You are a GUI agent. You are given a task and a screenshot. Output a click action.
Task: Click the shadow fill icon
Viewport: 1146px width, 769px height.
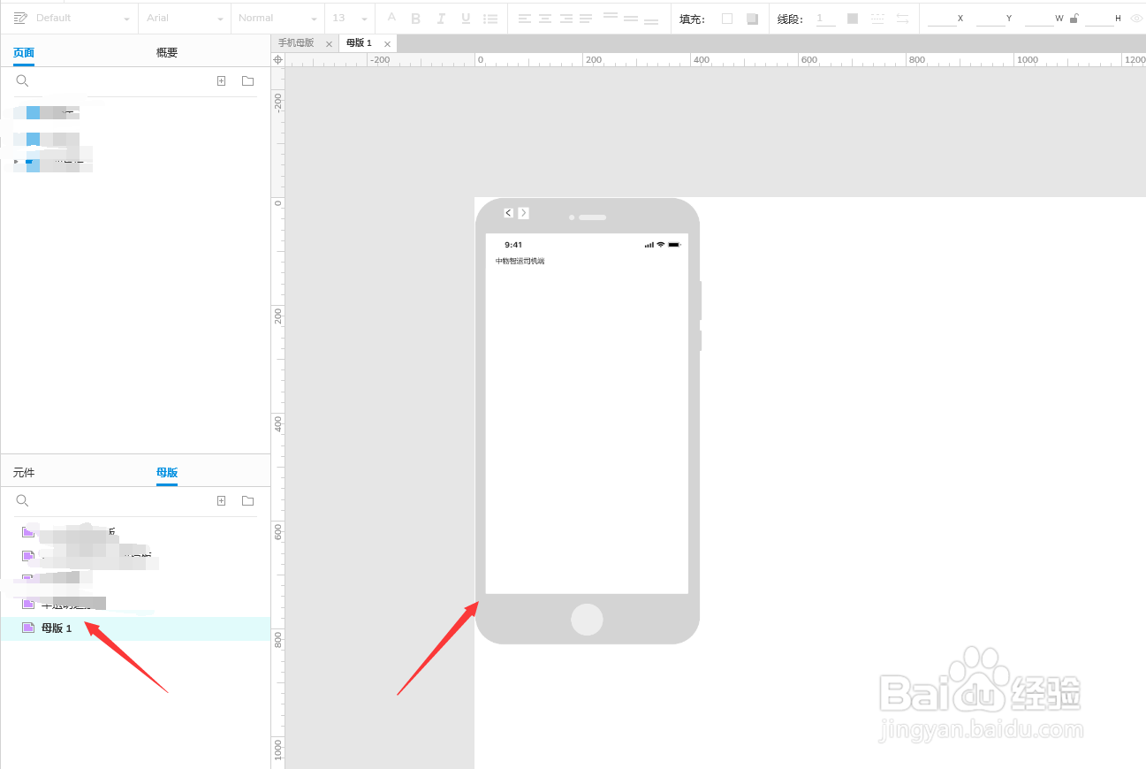click(752, 19)
